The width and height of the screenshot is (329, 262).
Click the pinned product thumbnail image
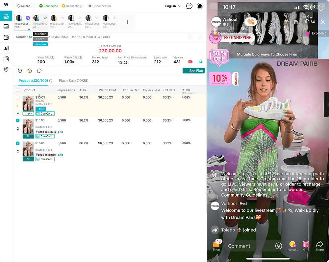[28, 103]
